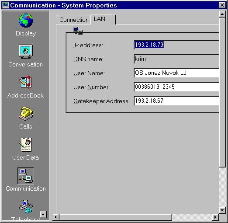Screen dimensions: 228x223
Task: Switch to the Connection tab
Action: 74,20
